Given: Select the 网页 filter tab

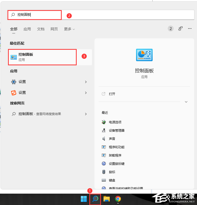Looking at the screenshot, I should click(x=54, y=29).
